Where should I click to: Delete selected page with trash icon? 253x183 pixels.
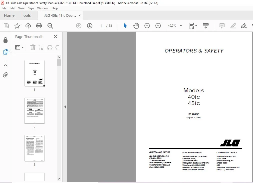click(33, 47)
